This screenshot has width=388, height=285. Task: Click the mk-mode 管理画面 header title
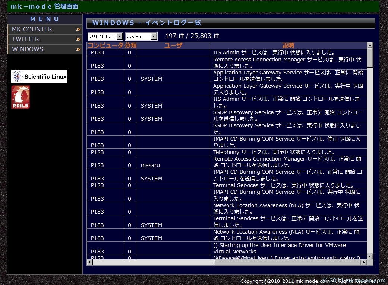[44, 6]
